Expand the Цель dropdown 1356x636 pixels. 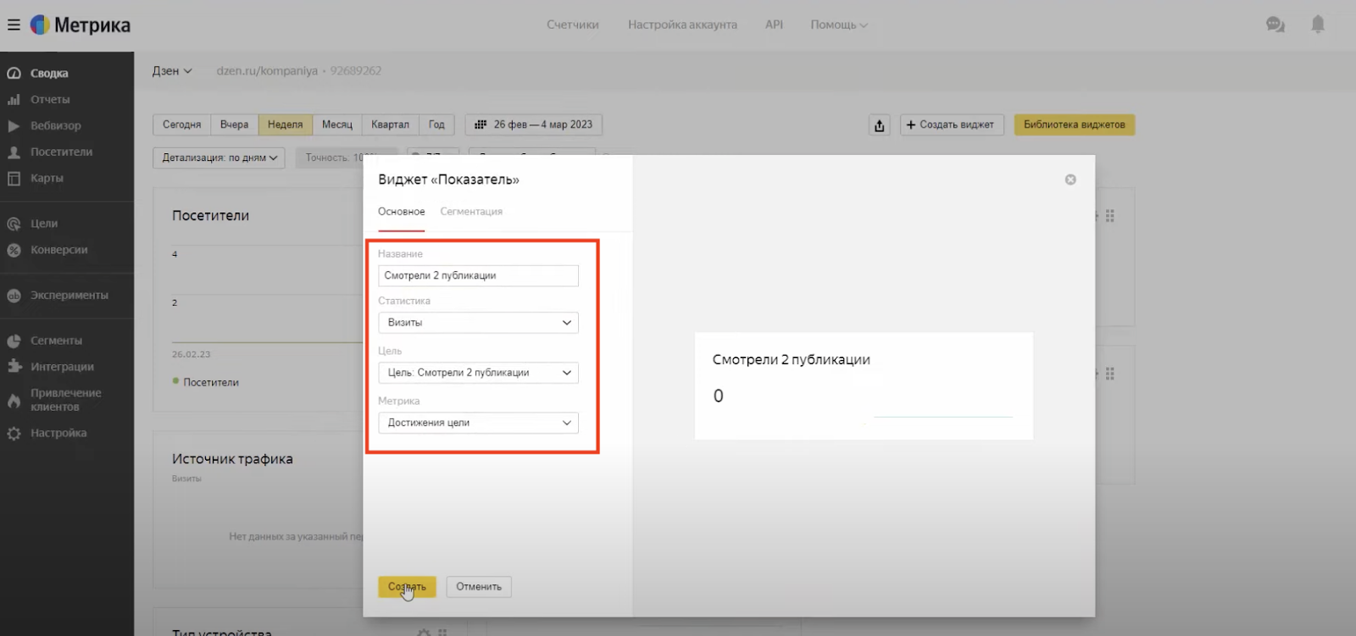pos(478,373)
